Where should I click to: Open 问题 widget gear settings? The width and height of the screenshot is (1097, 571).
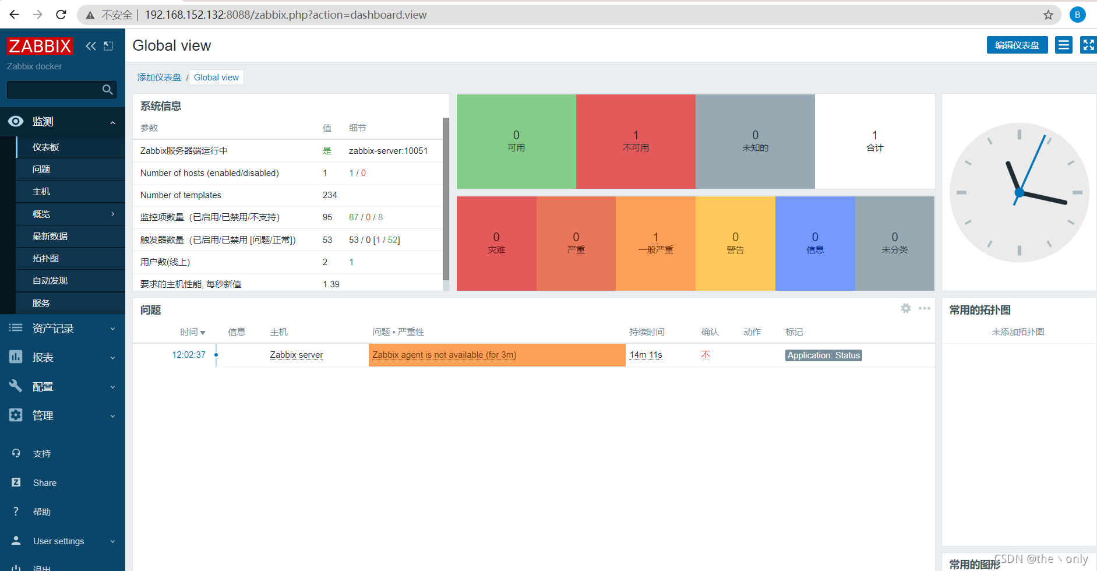coord(906,308)
